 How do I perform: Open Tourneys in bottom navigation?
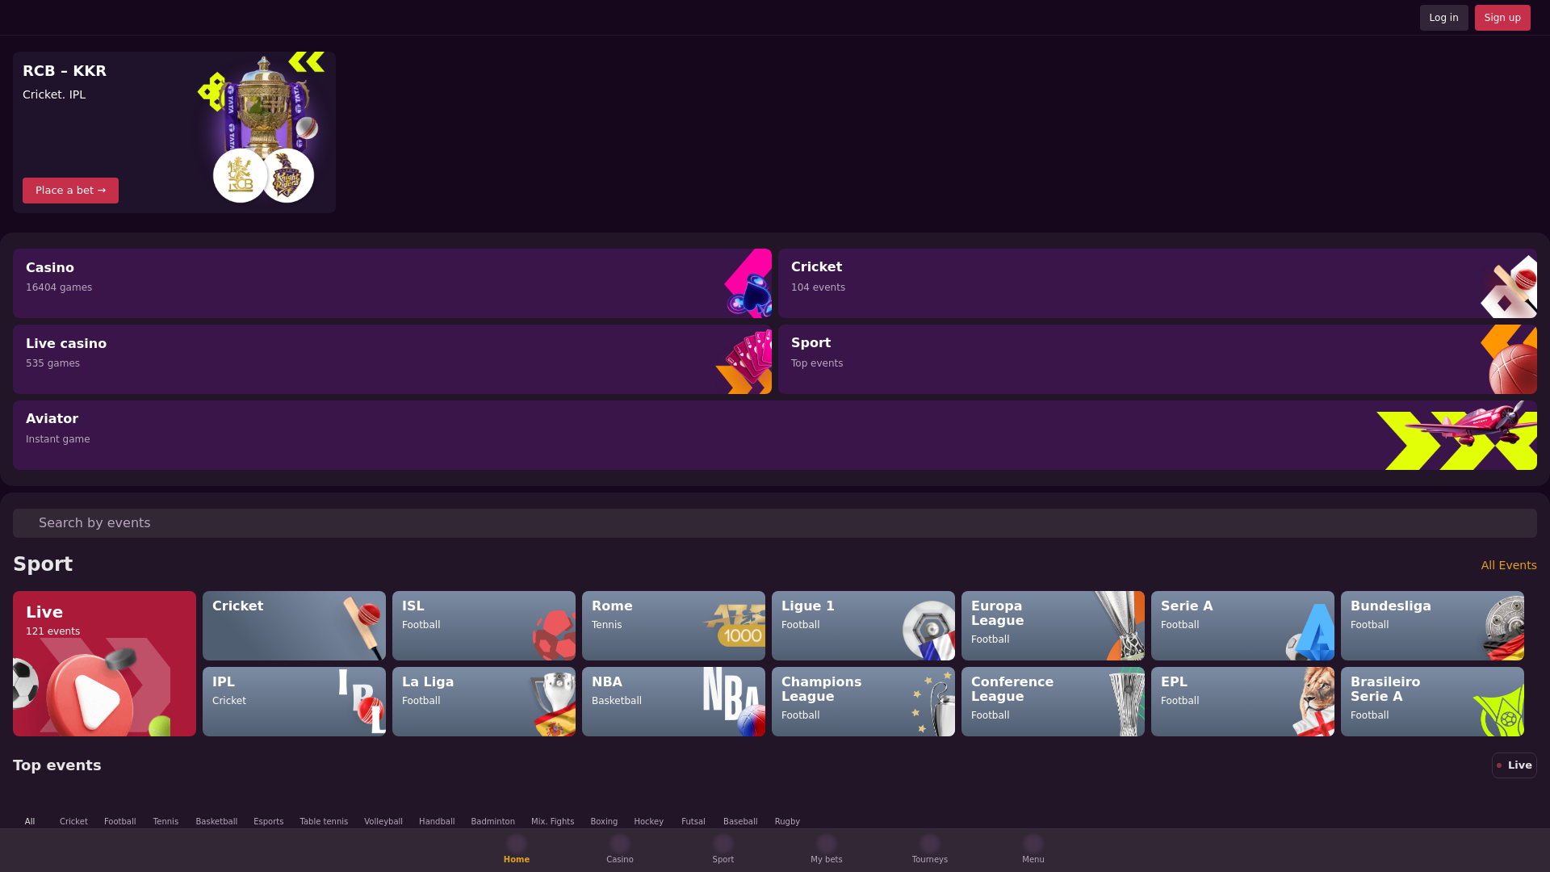pyautogui.click(x=930, y=850)
